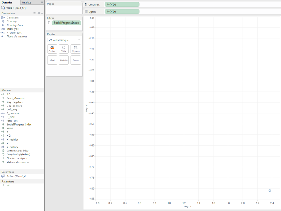Viewport: 281px width, 211px height.
Task: Click the Détail marks button
Action: pos(52,60)
